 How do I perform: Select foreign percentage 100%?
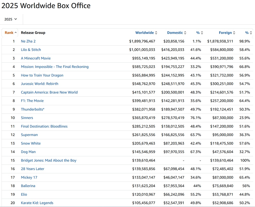[245, 160]
